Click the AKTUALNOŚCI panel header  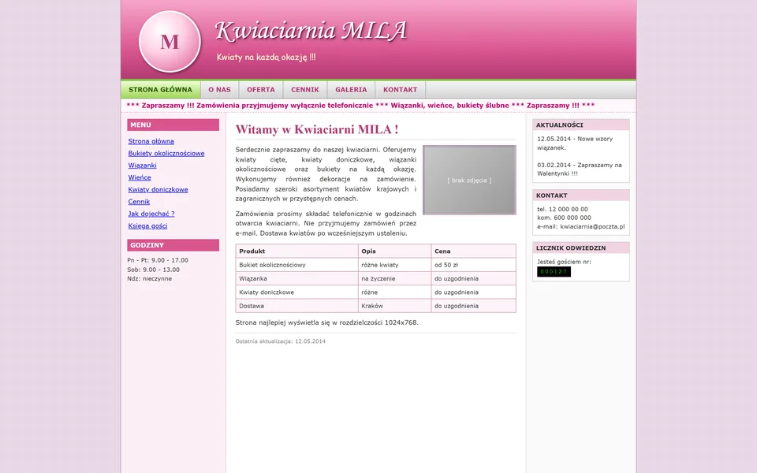(x=581, y=125)
